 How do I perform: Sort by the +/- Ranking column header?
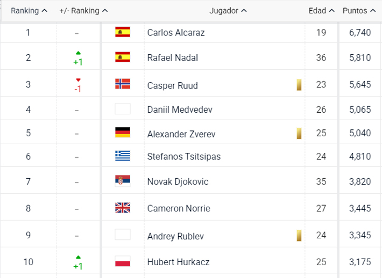(83, 11)
